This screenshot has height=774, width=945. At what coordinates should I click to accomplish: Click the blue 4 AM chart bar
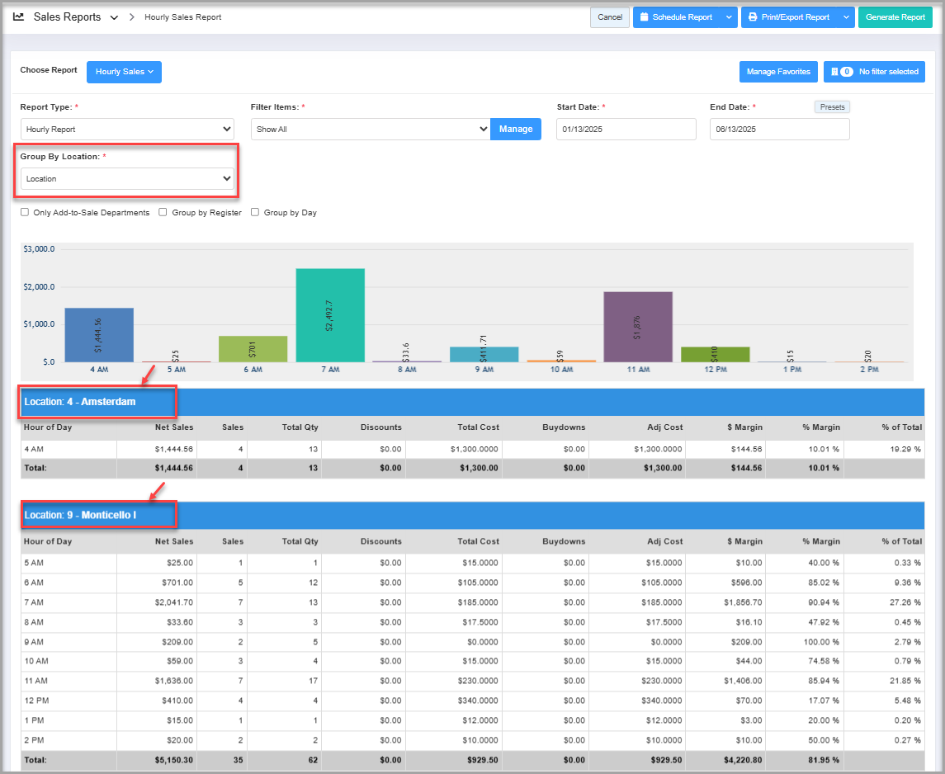coord(99,335)
